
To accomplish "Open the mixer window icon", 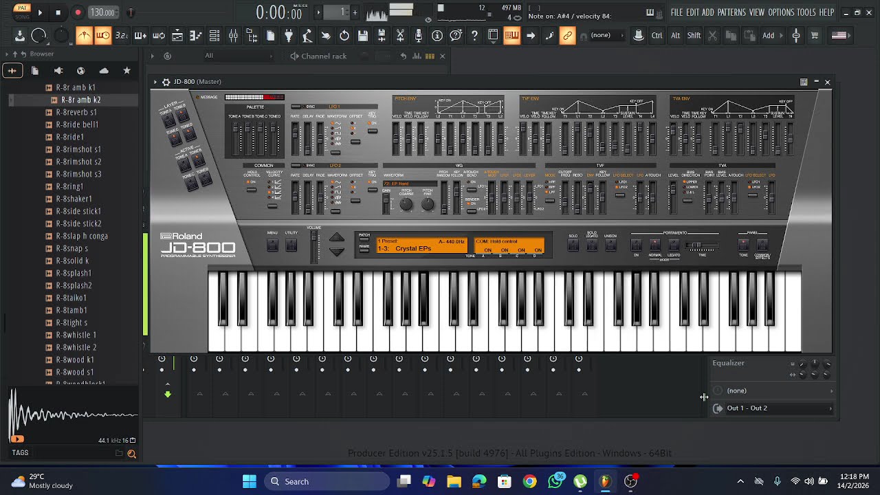I will tap(233, 36).
